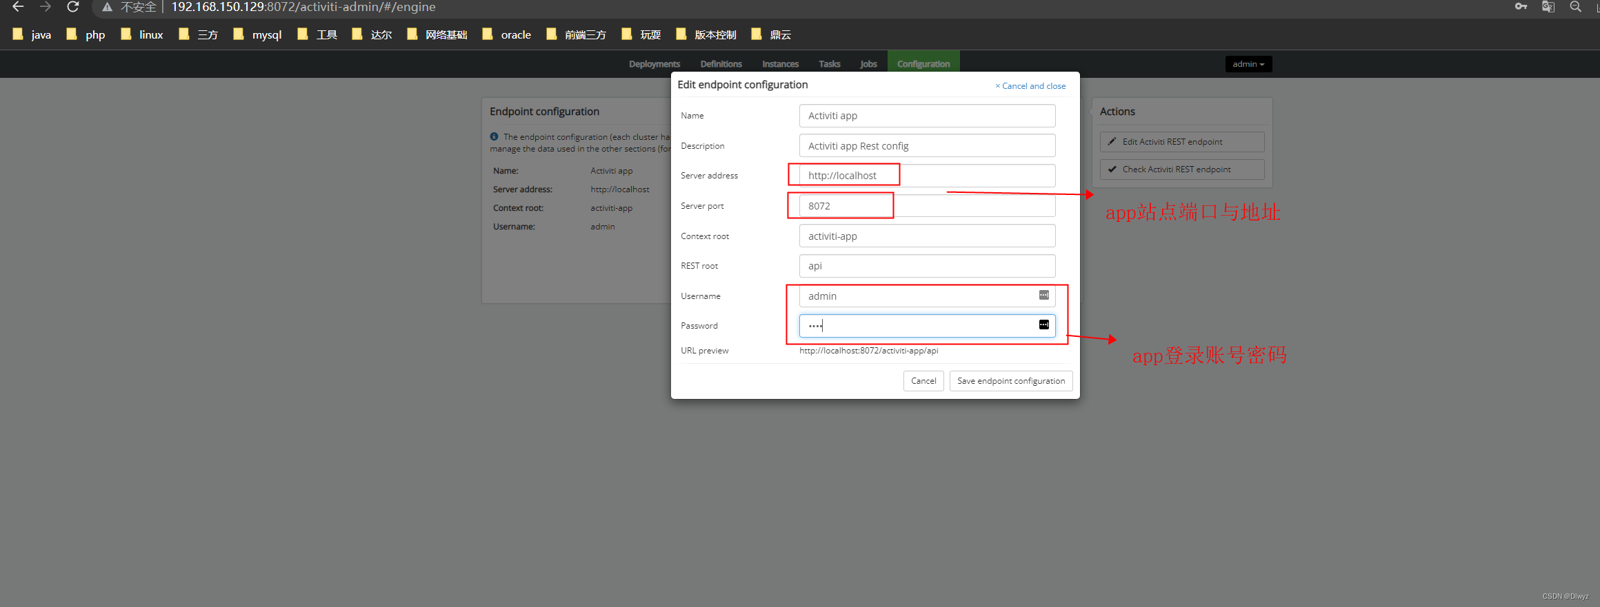Go to the Definitions tab
Screen dimensions: 1600x607
[x=721, y=64]
